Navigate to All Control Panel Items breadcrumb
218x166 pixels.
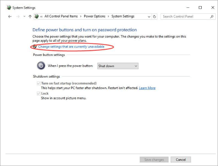(61, 16)
